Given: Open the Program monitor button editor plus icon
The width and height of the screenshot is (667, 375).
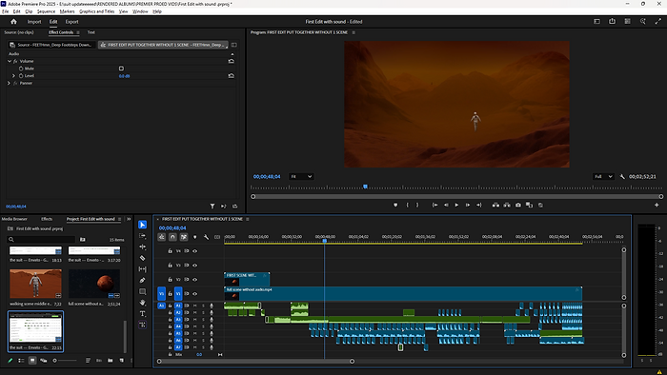Looking at the screenshot, I should click(x=657, y=206).
